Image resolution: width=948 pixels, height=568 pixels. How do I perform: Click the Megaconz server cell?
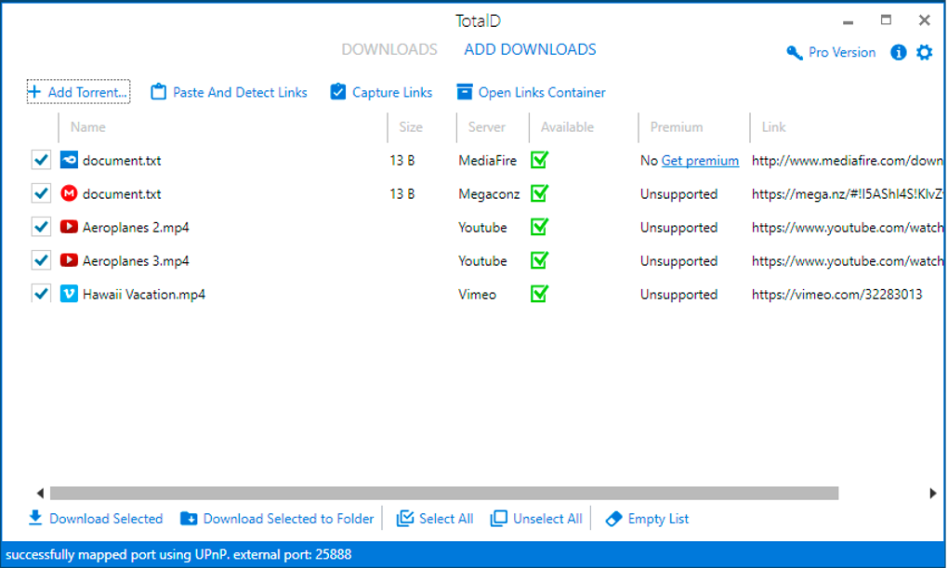click(489, 194)
